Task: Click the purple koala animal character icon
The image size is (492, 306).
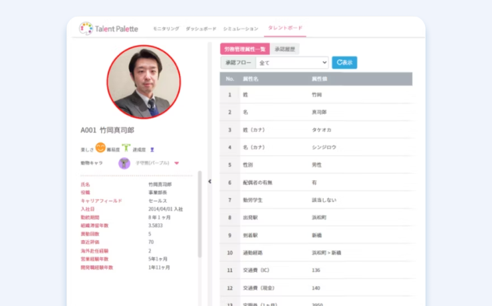Action: [124, 163]
